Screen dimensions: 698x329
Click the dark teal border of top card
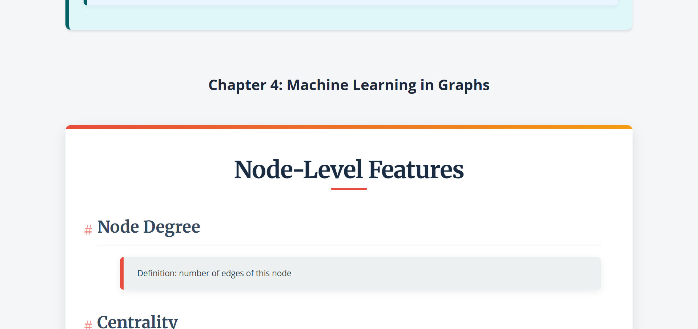point(67,15)
